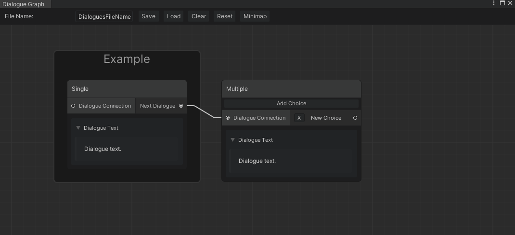Click Add Choice in the Multiple node
This screenshot has width=515, height=235.
point(291,103)
